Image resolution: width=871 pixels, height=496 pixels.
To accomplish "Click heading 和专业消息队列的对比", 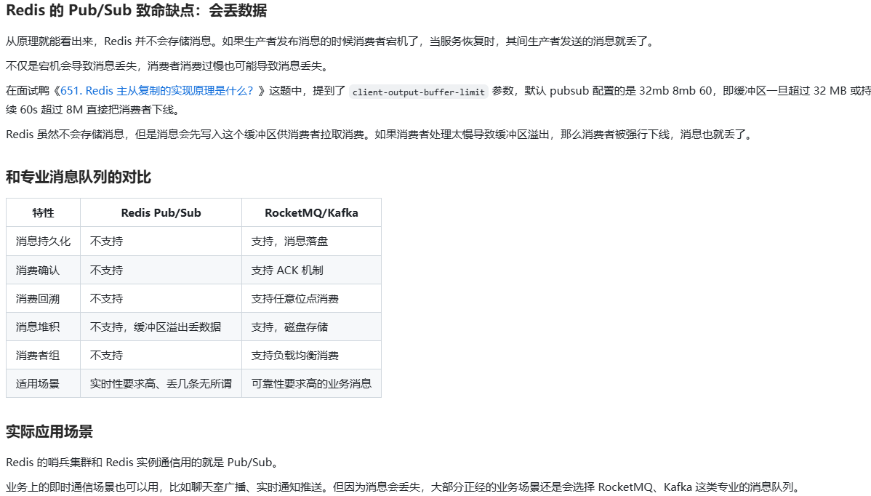I will tap(79, 177).
